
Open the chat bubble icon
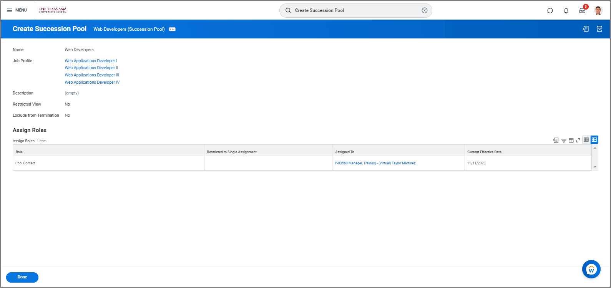pos(550,11)
